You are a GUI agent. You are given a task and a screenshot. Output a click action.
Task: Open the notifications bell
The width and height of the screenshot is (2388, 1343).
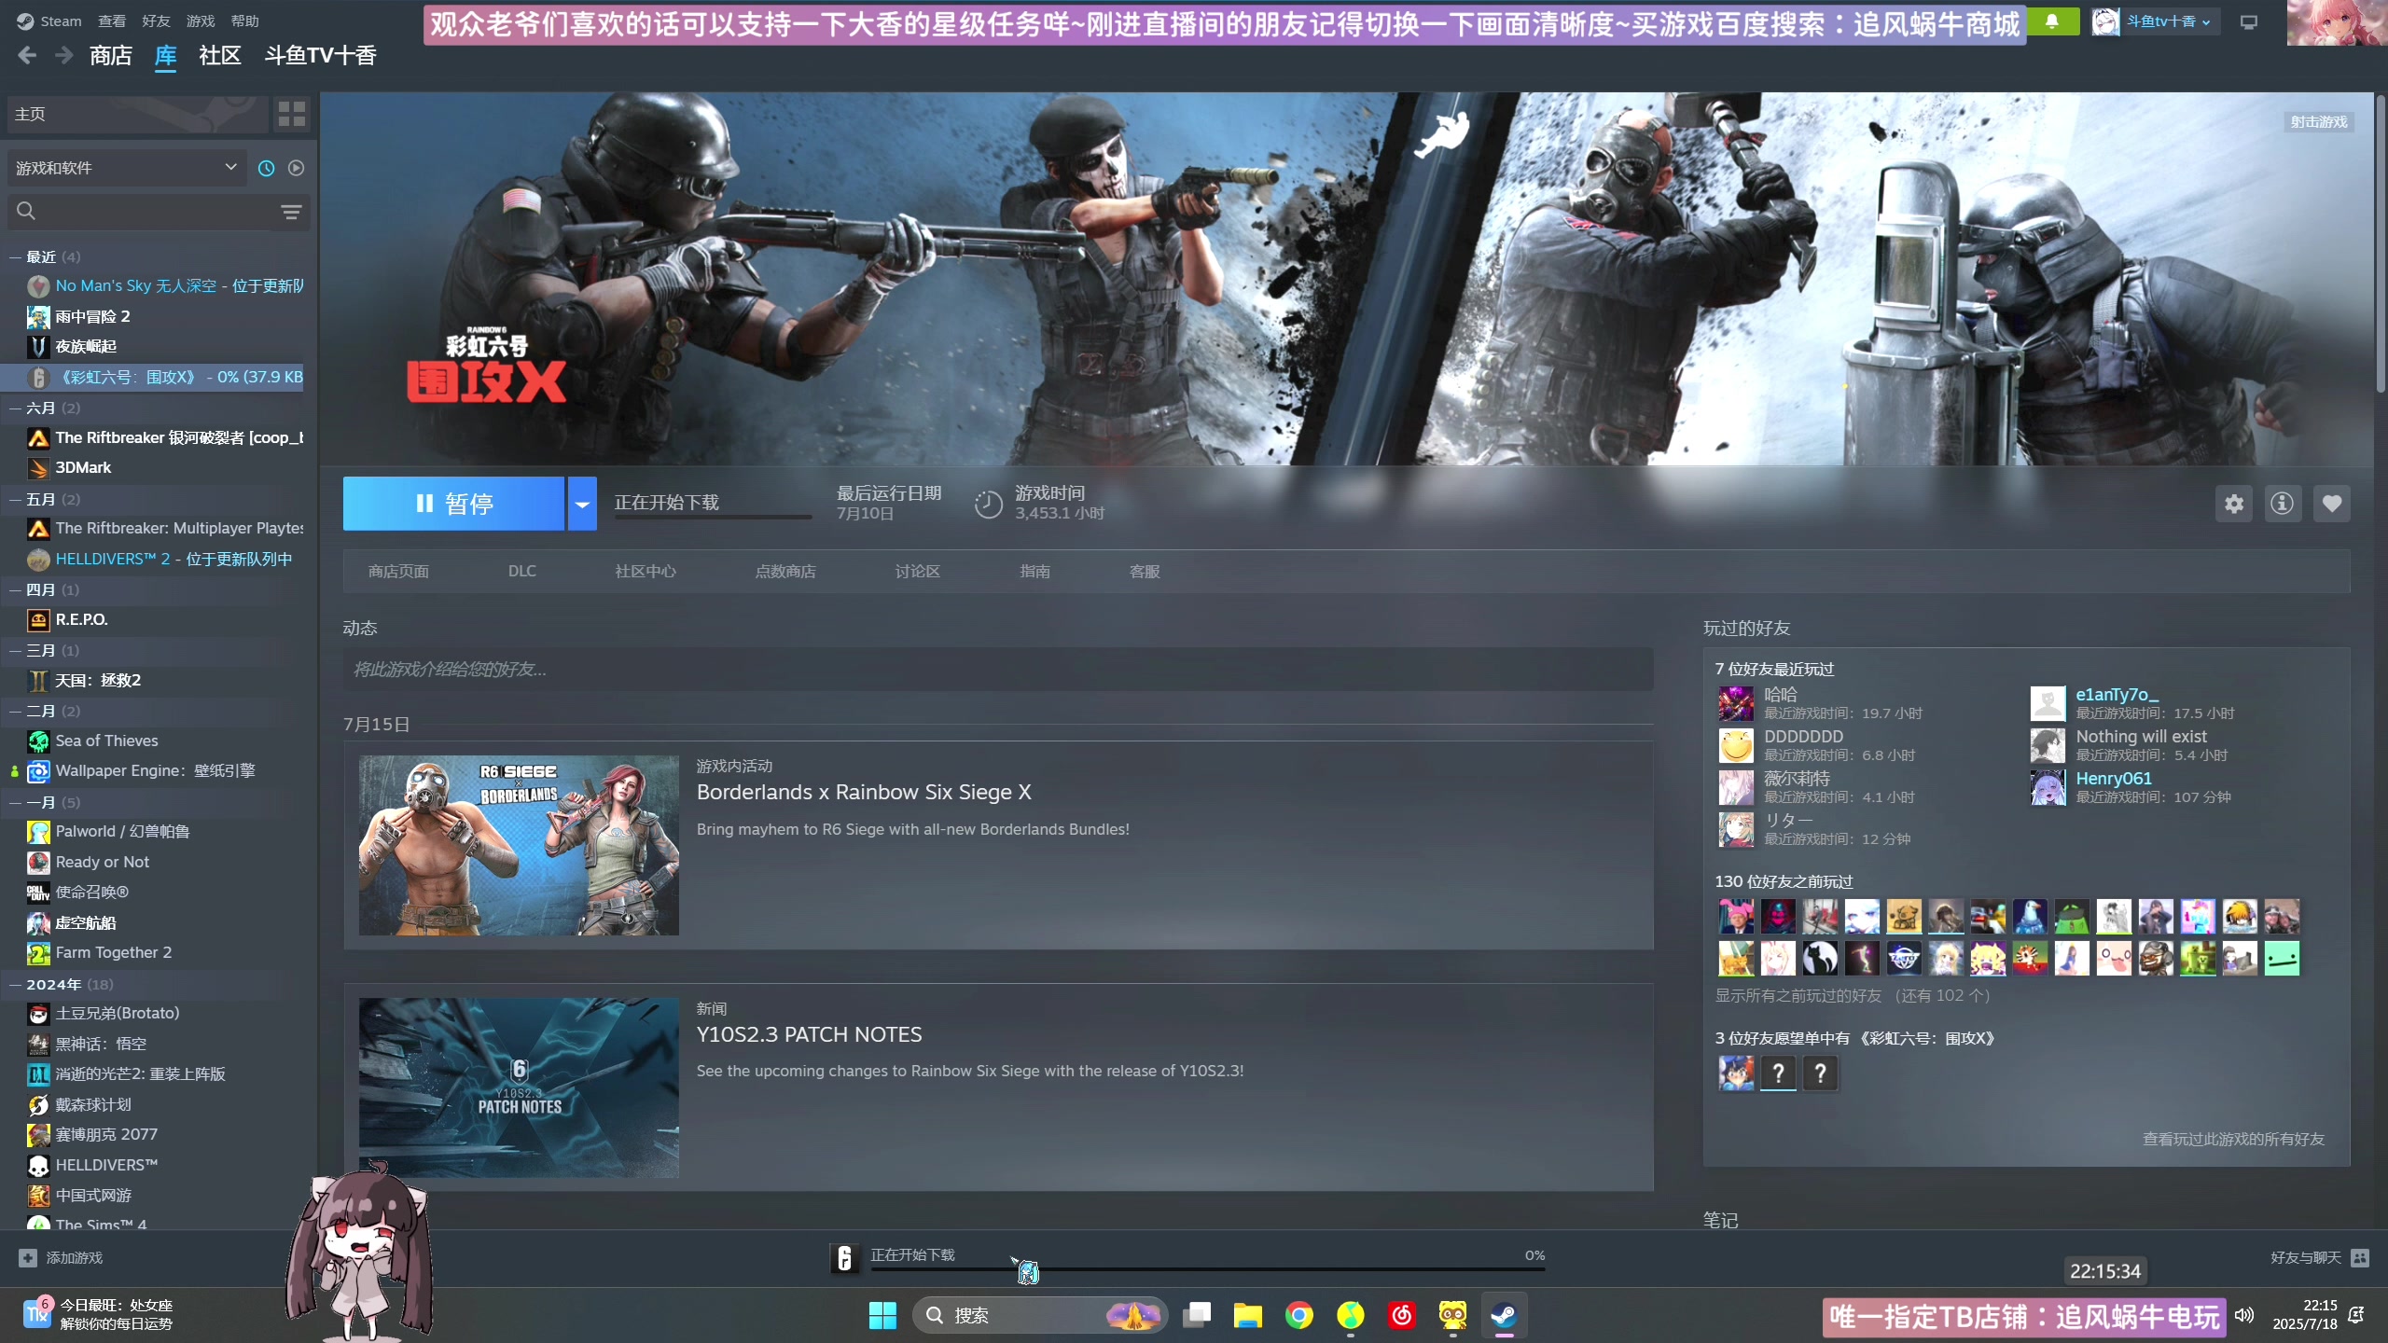(x=2052, y=21)
